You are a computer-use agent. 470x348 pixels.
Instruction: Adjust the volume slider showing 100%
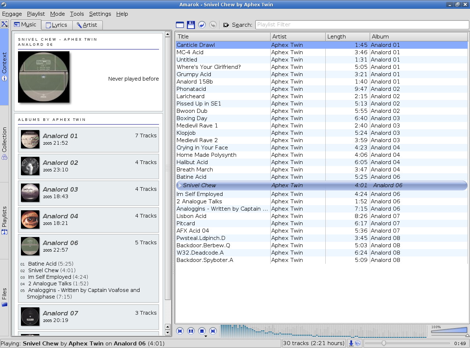449,330
